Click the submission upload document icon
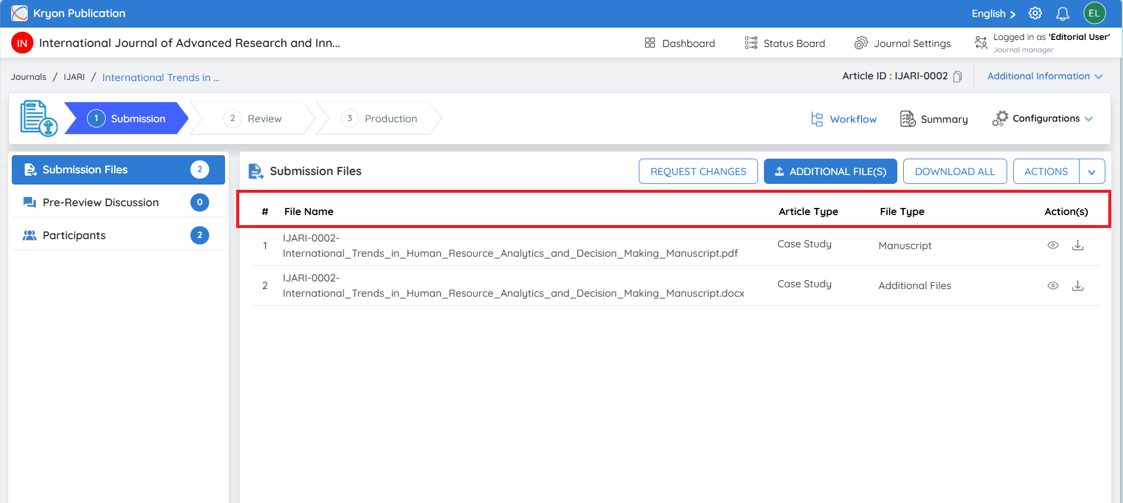Image resolution: width=1123 pixels, height=503 pixels. point(39,118)
